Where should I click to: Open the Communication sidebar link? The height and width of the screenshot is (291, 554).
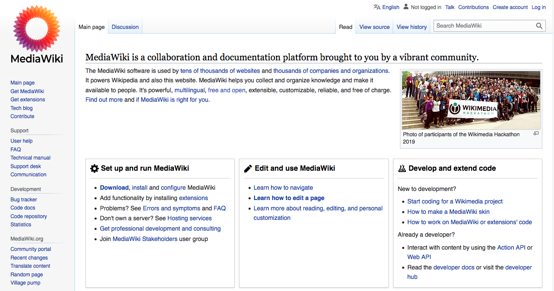pos(28,175)
